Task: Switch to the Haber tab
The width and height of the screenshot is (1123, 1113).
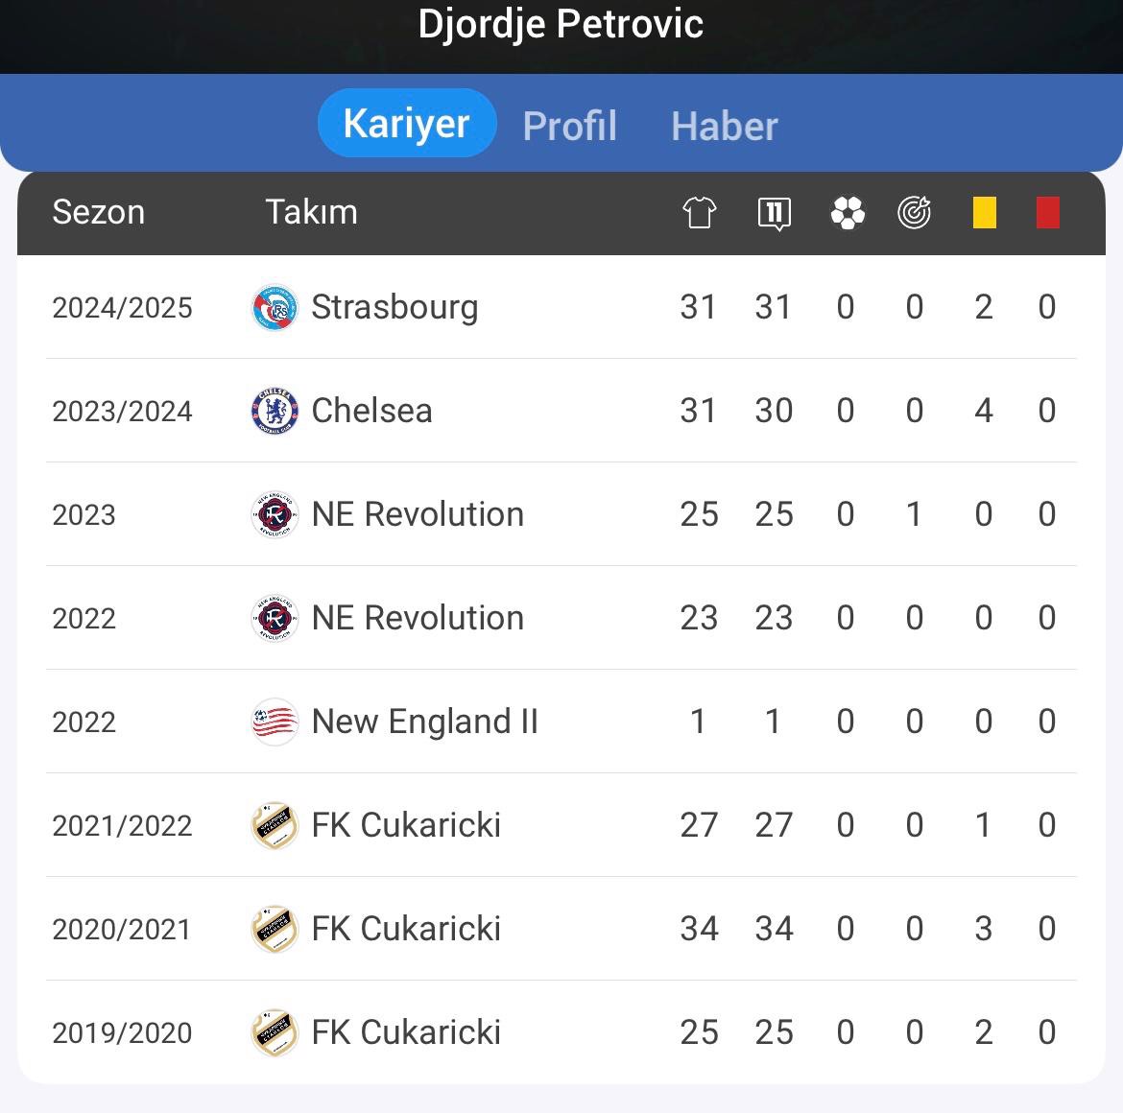Action: pyautogui.click(x=724, y=126)
